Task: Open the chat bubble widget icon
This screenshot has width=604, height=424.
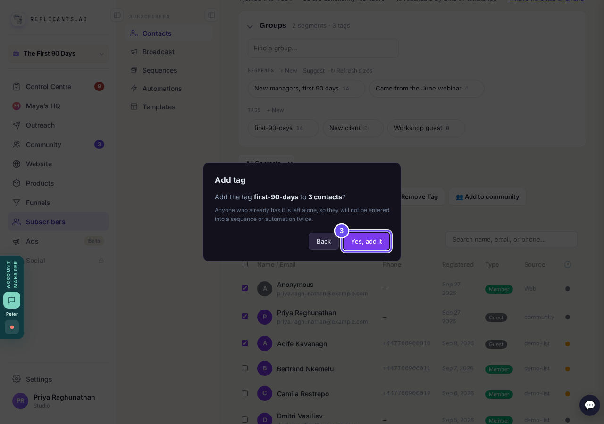Action: pos(590,405)
